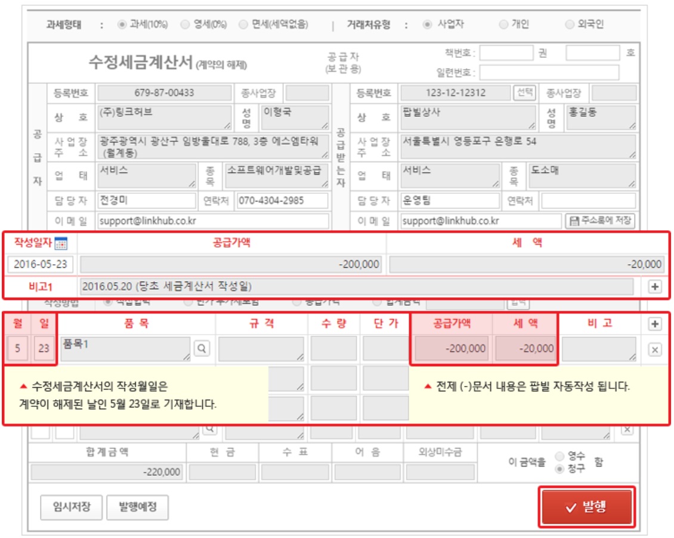Image resolution: width=674 pixels, height=538 pixels.
Task: Add an item row with the plus icon
Action: [x=655, y=324]
